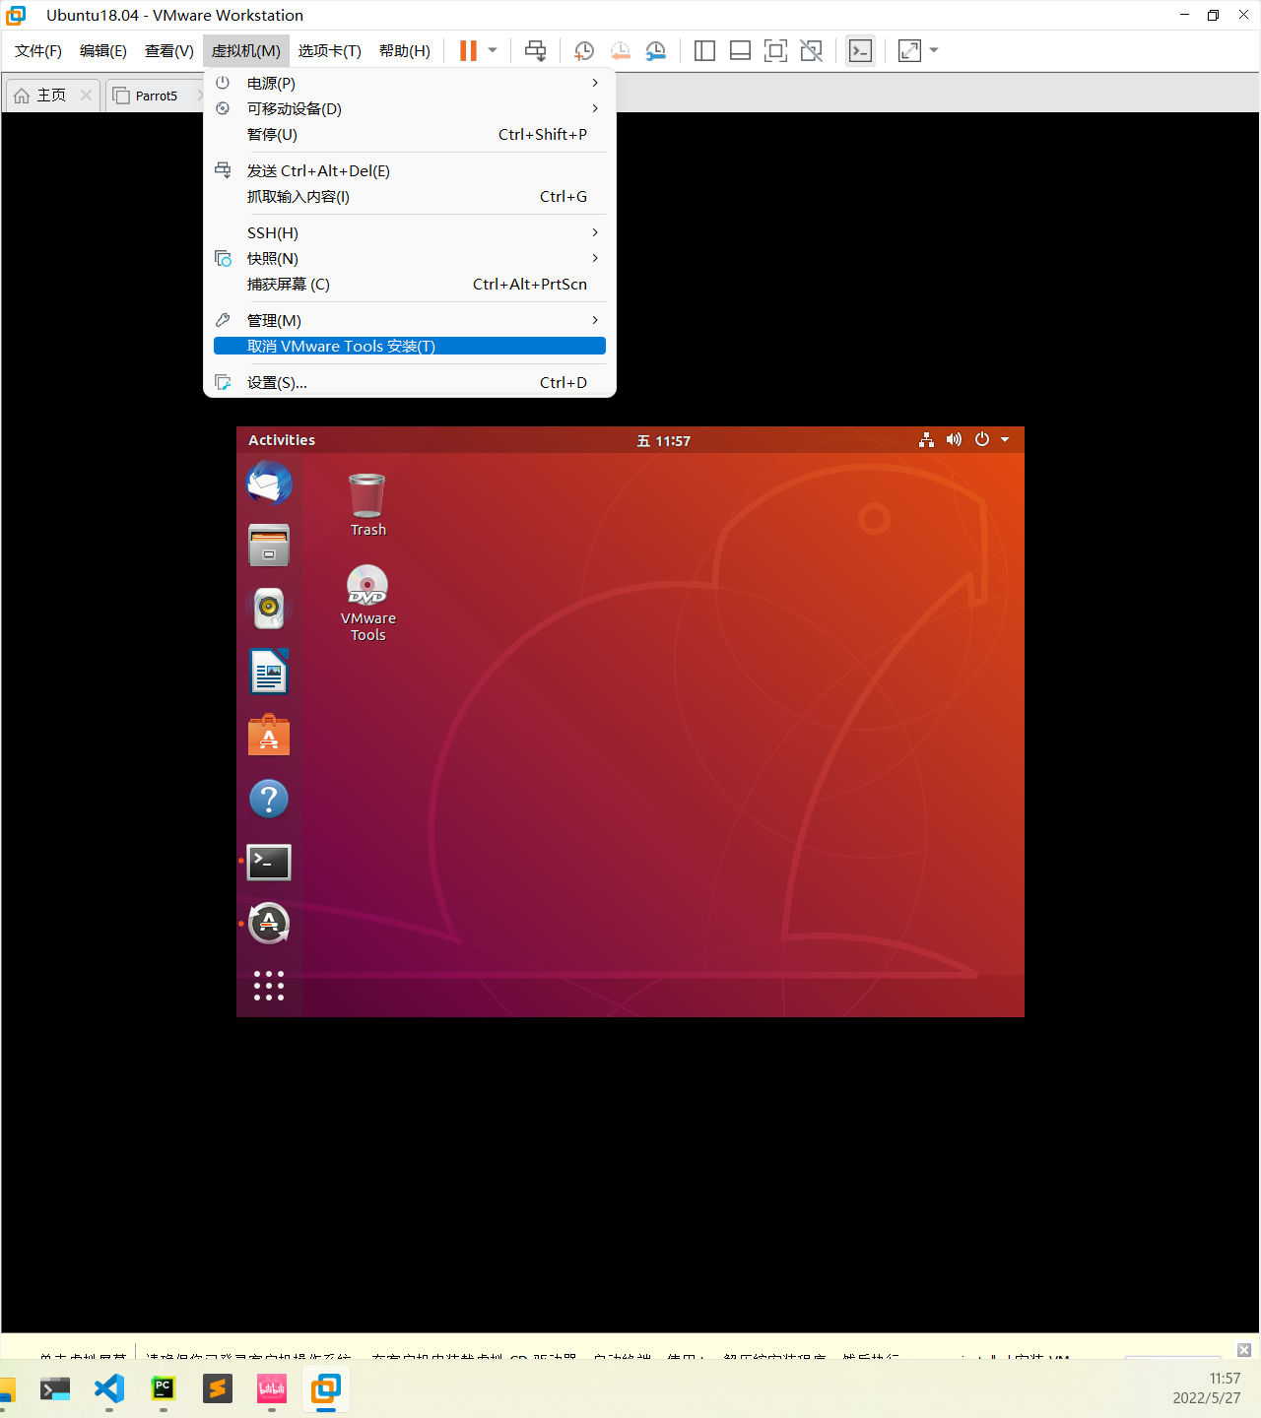
Task: Expand the 电源(P) submenu
Action: click(410, 83)
